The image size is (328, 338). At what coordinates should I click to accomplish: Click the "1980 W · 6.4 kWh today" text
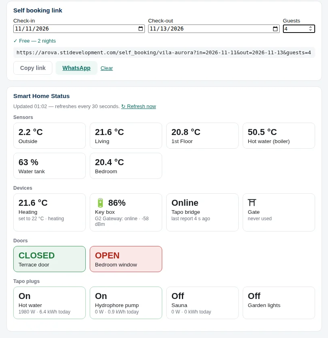(44, 312)
